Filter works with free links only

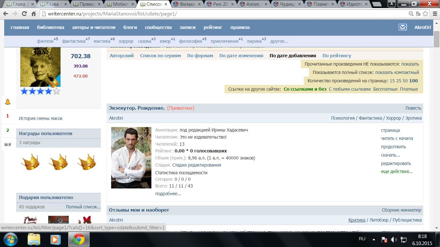point(385,89)
